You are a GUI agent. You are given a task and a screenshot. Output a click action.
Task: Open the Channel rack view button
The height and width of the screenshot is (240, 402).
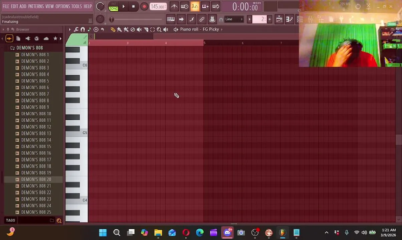[300, 19]
